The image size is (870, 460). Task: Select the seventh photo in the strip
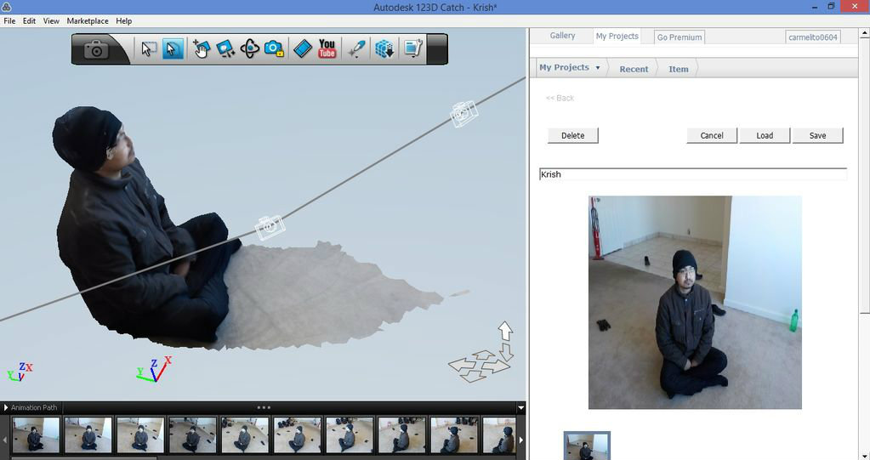point(349,435)
